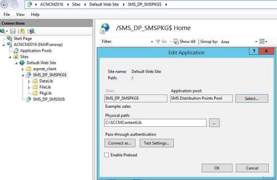Viewport: 277px width, 180px height.
Task: Click the aspnet_client folder icon
Action: [29, 69]
